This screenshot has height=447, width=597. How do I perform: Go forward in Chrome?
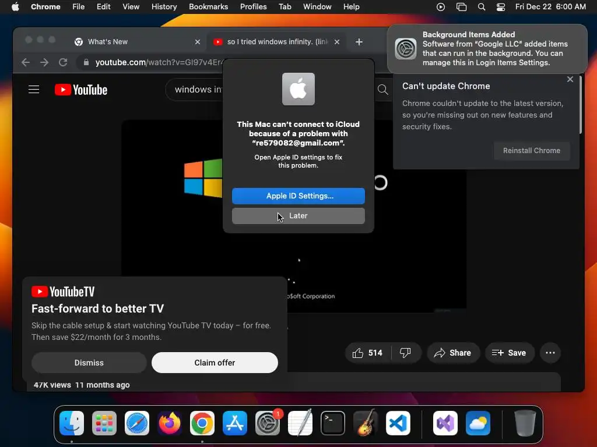44,62
